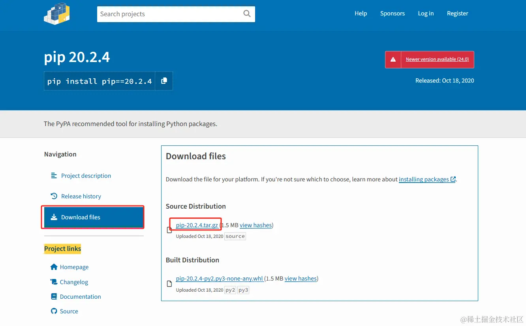Click the pip 20.2.4 page heading
This screenshot has height=326, width=526.
(77, 57)
